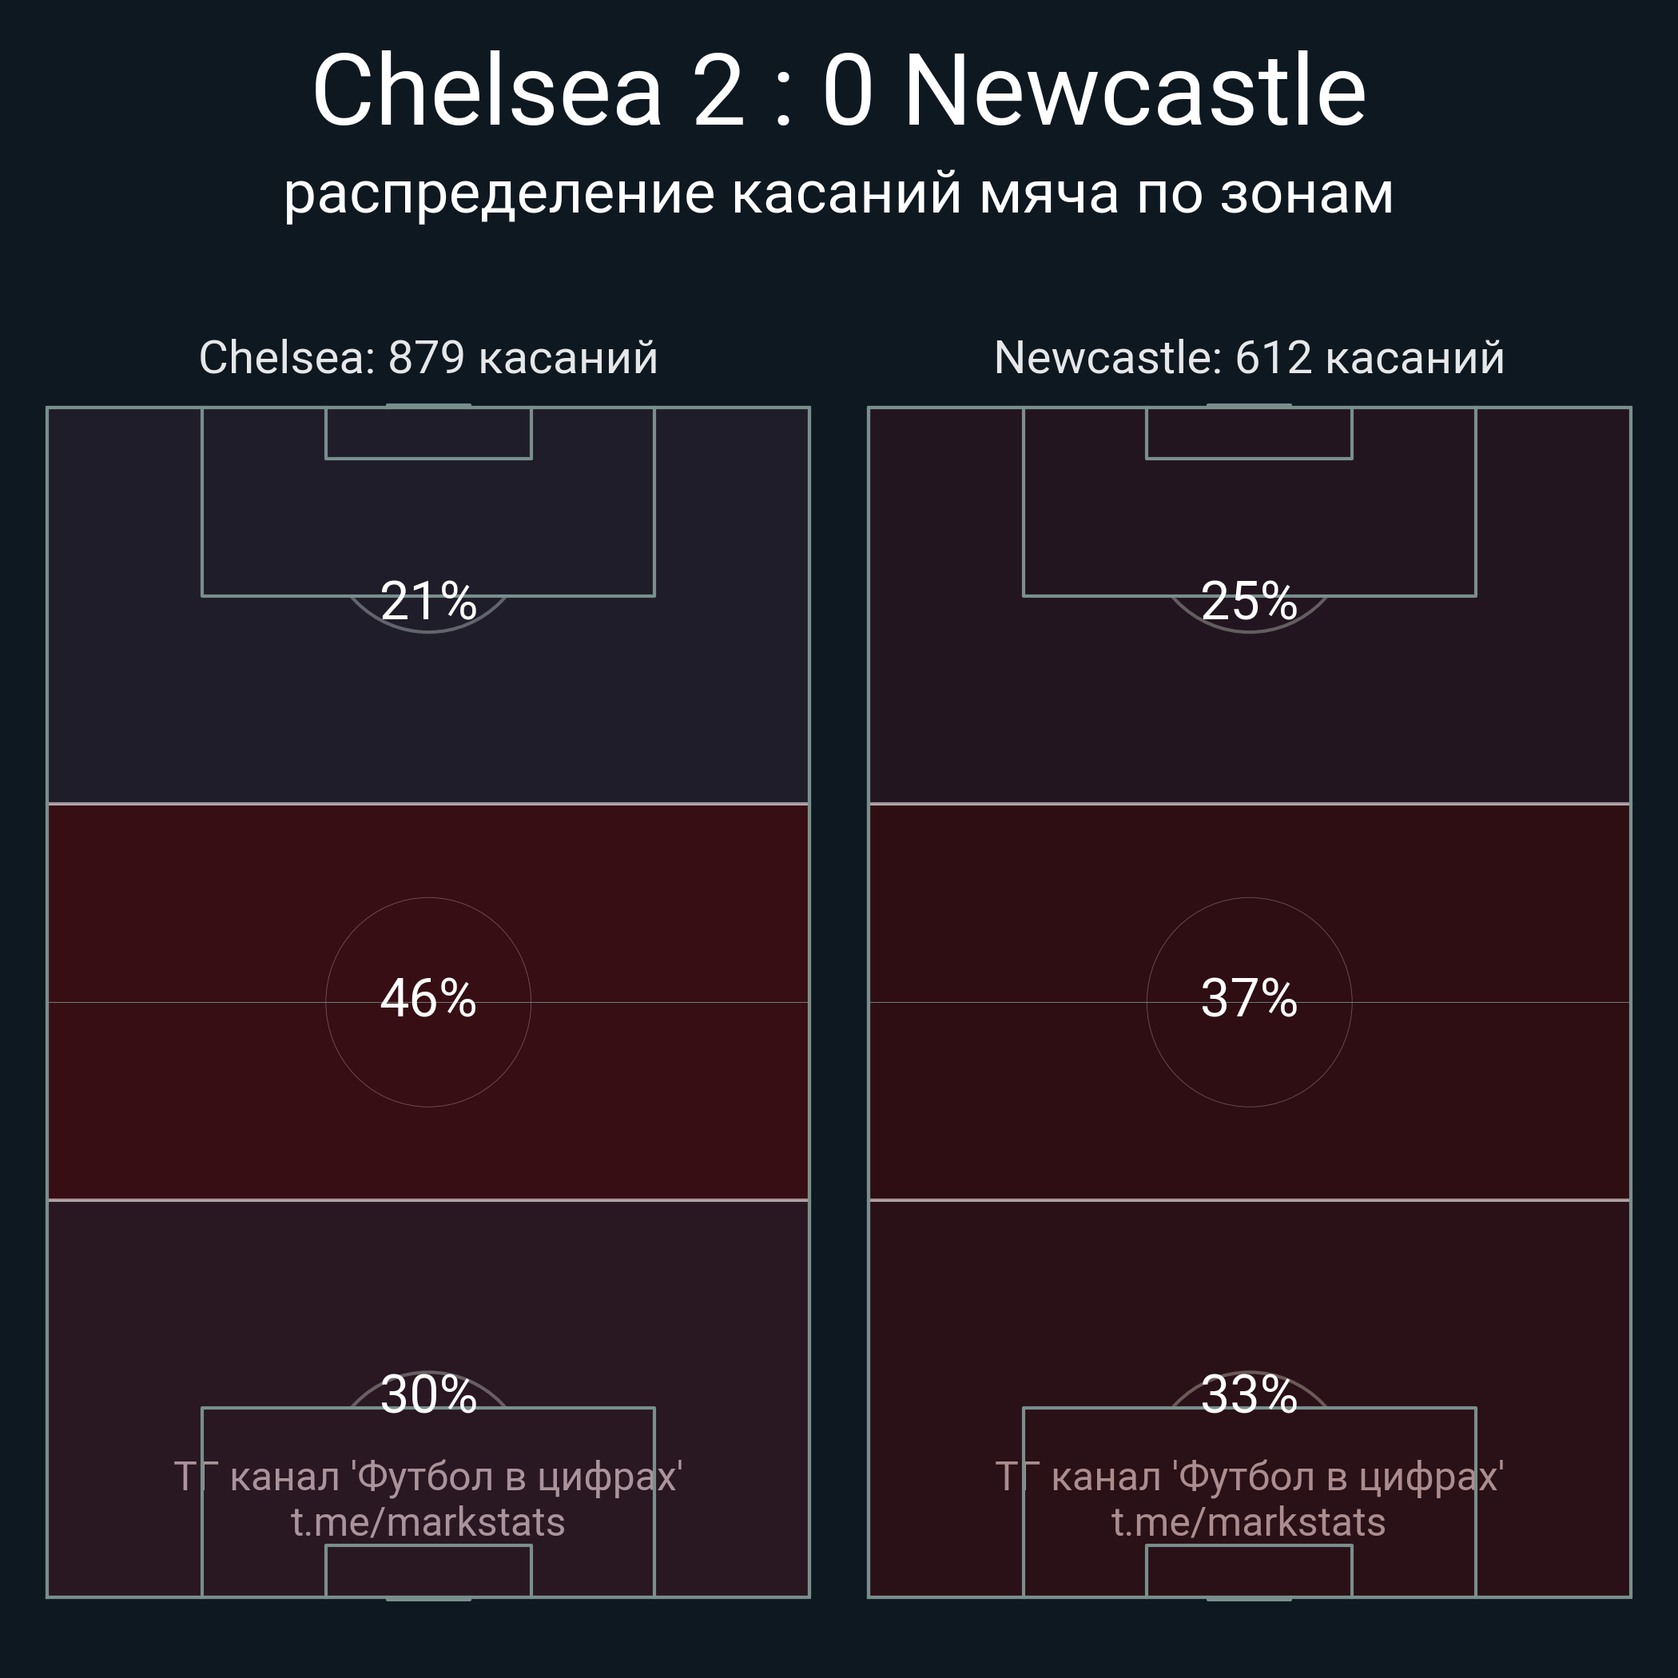This screenshot has height=1678, width=1678.
Task: Open the t.me/markstats link on Newcastle pitch
Action: click(1249, 1522)
